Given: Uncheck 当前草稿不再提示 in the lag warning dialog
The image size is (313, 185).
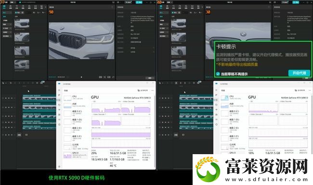Looking at the screenshot, I should (218, 74).
